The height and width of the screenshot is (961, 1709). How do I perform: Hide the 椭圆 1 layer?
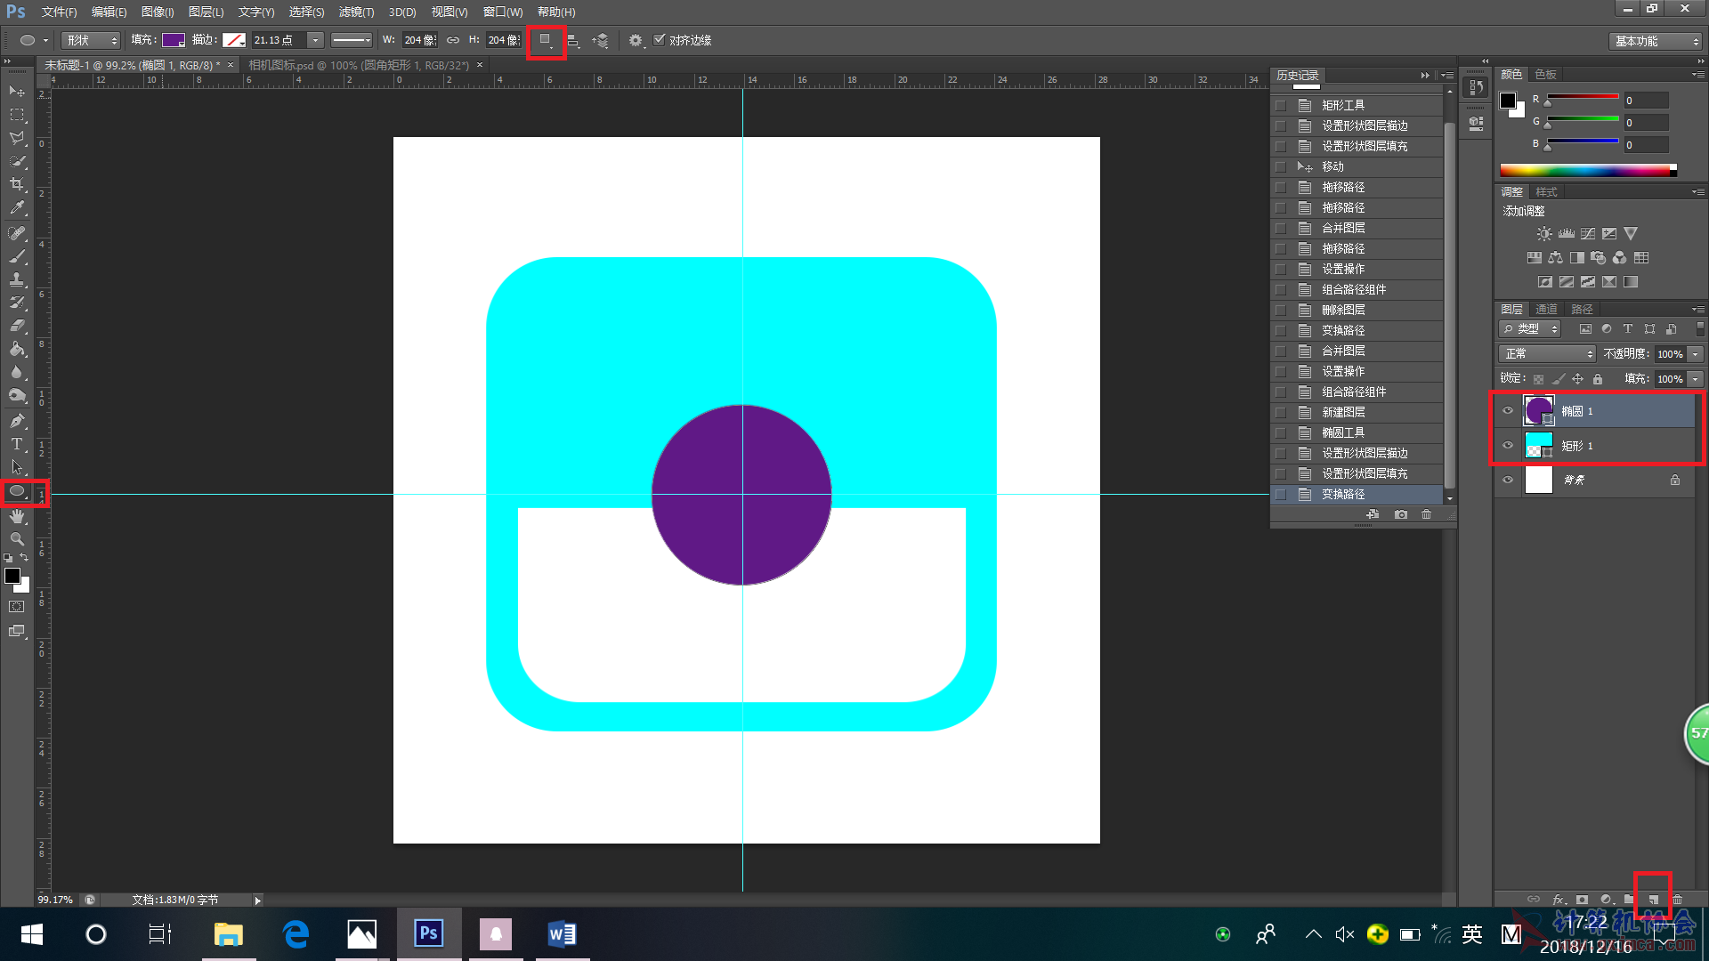point(1508,411)
